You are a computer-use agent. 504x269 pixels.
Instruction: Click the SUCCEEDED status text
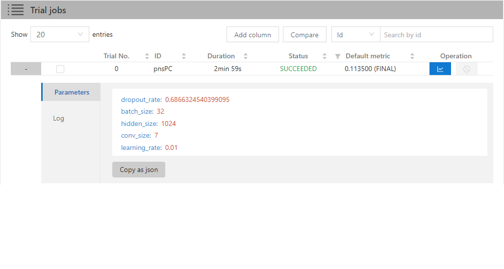(x=298, y=69)
